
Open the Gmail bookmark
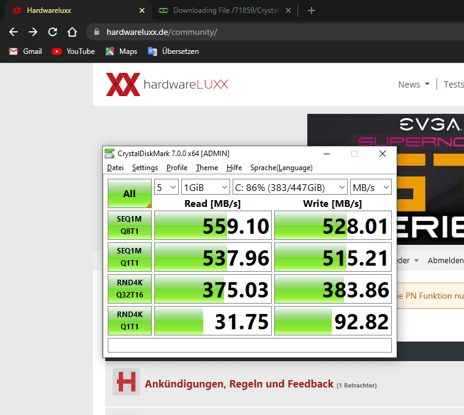25,51
